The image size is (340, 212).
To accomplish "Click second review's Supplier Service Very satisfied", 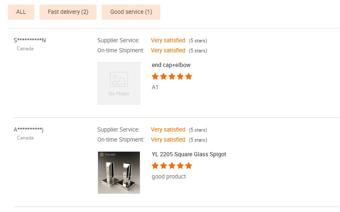I will click(168, 130).
